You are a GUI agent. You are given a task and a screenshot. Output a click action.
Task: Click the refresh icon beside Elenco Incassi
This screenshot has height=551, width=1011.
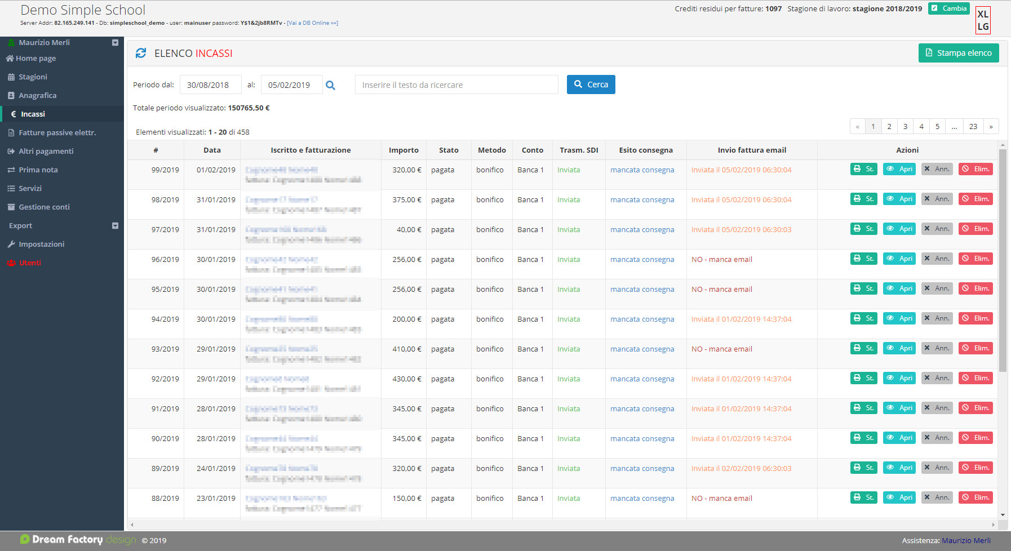point(141,53)
